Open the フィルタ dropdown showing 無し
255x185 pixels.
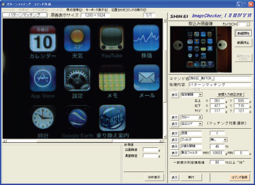click(x=225, y=140)
